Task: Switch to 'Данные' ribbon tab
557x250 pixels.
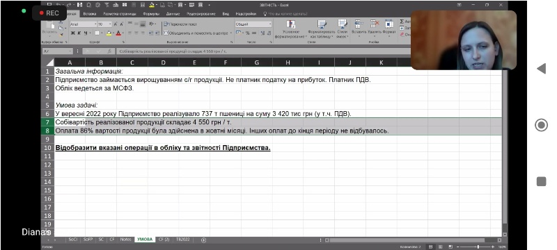Action: (x=173, y=14)
